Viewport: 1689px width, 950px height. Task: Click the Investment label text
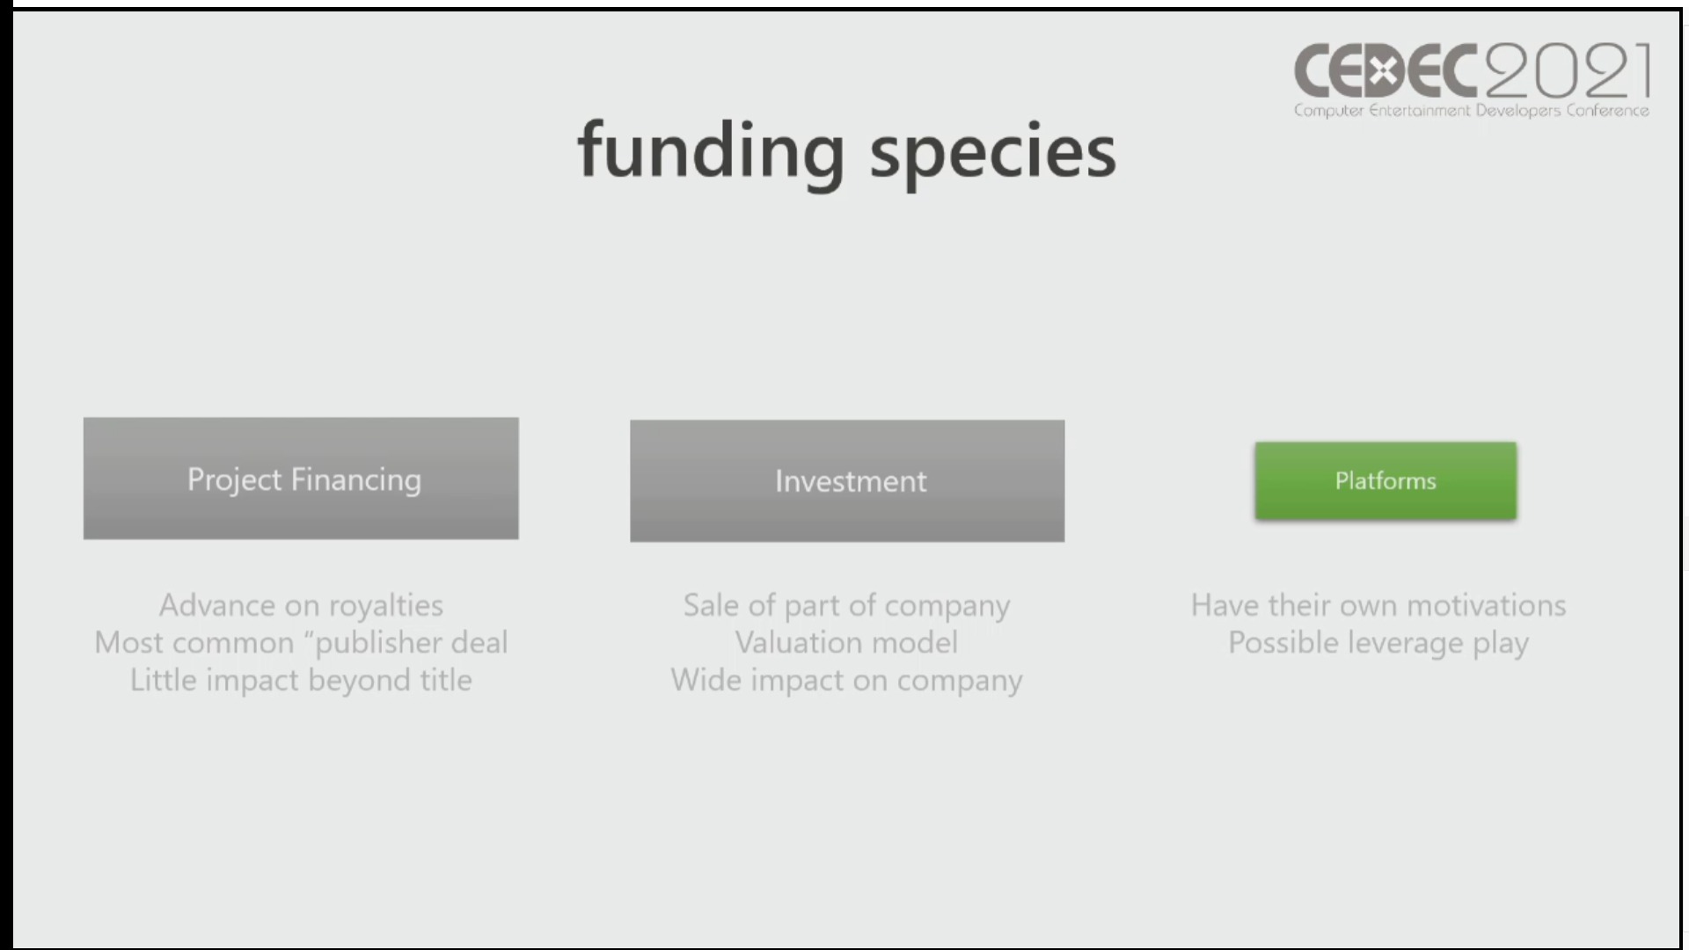click(x=851, y=481)
